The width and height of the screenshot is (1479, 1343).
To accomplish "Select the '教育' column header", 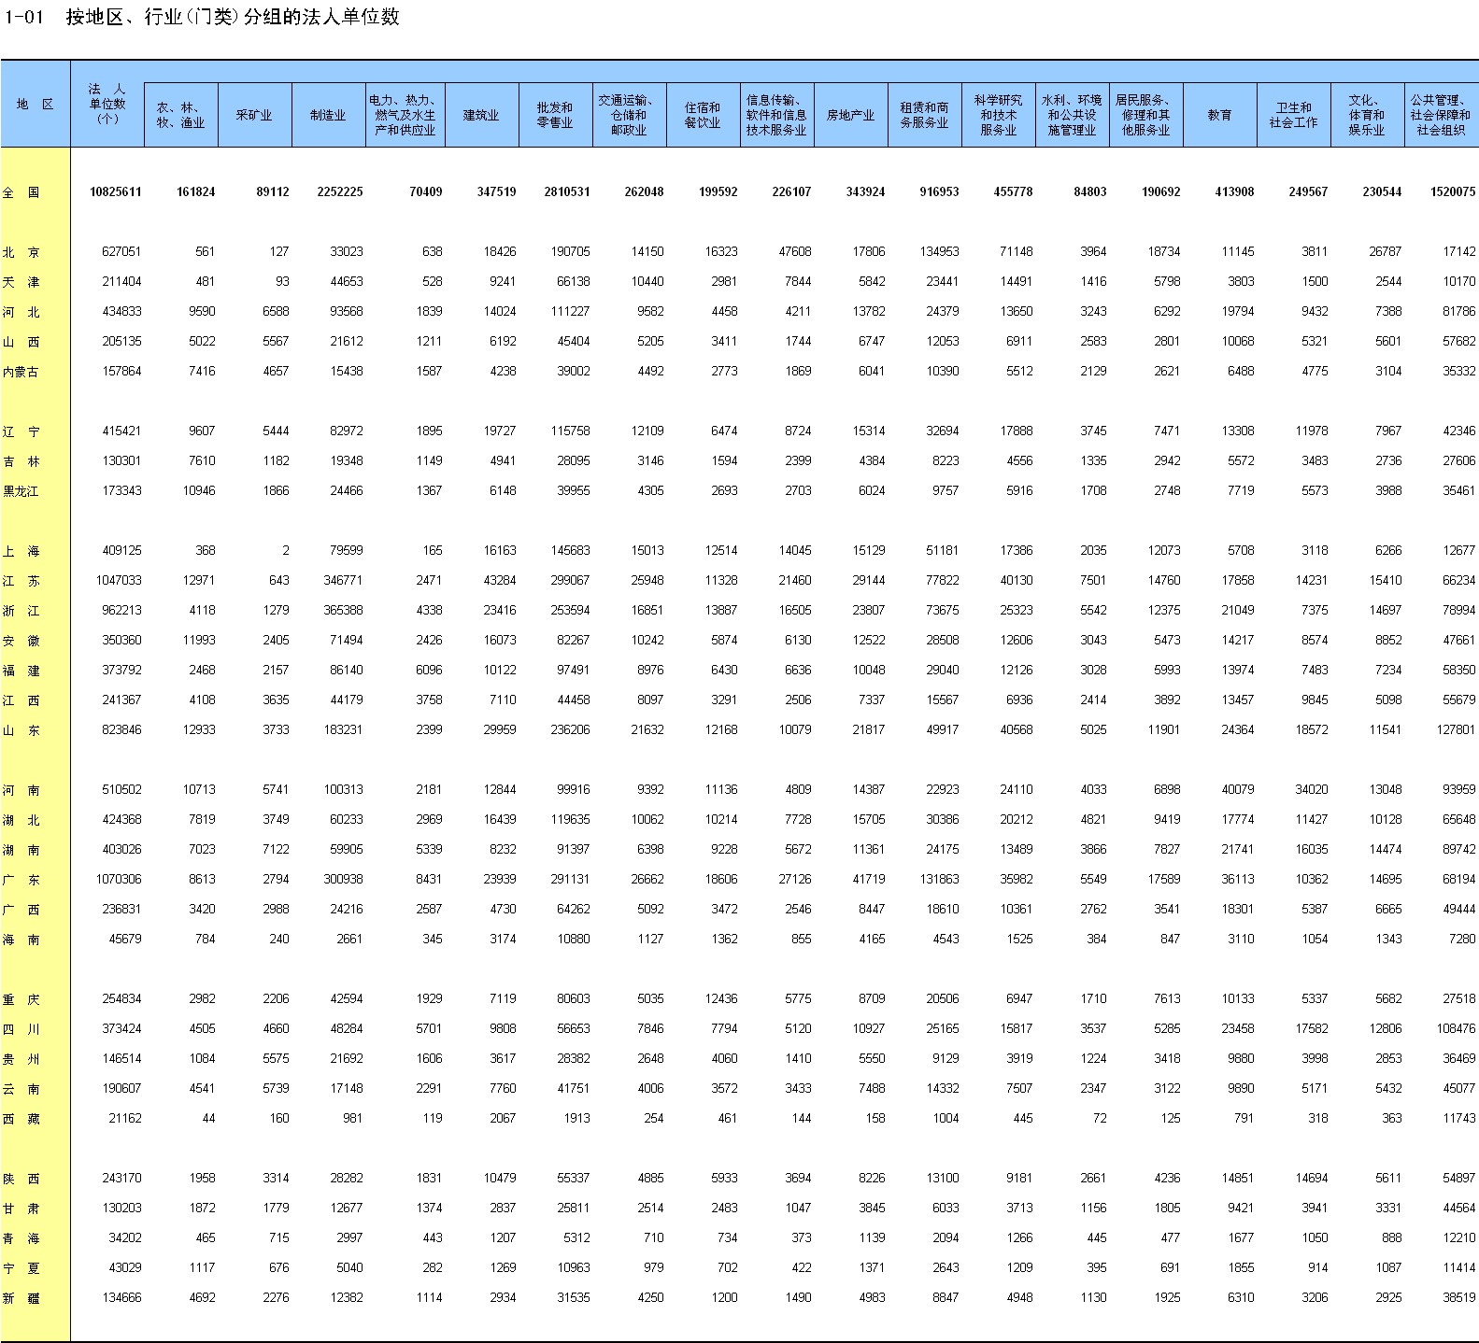I will click(1220, 115).
